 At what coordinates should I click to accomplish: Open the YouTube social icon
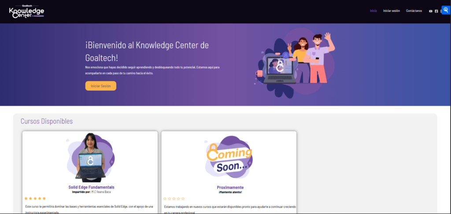(x=431, y=11)
